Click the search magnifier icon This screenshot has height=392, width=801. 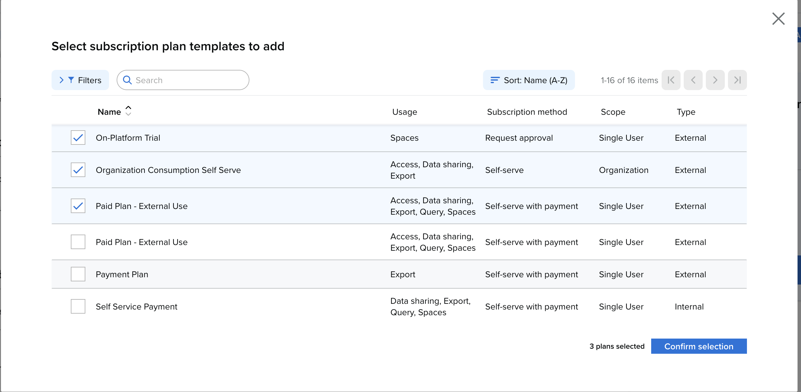pos(127,80)
